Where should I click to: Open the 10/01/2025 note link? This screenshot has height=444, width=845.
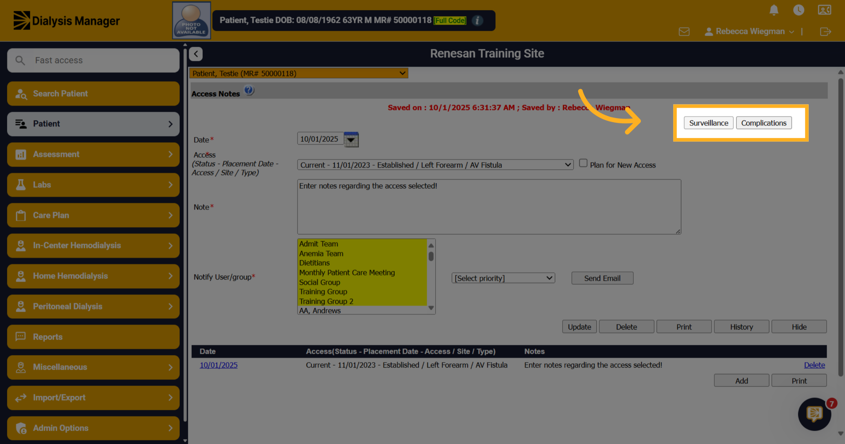click(219, 365)
